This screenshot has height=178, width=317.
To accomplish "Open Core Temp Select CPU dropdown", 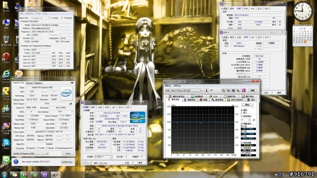I will tap(40, 18).
